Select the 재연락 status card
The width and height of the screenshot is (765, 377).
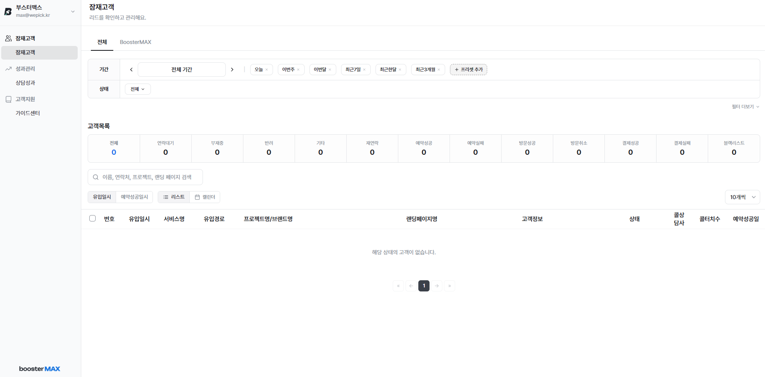[372, 148]
